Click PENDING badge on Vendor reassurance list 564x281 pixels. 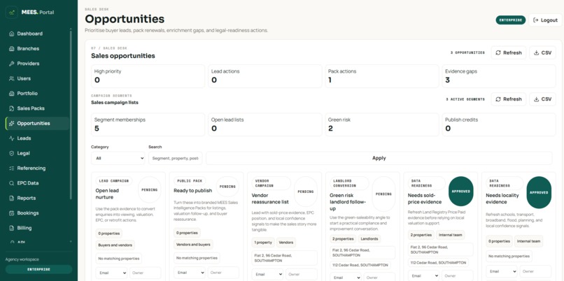(x=305, y=192)
